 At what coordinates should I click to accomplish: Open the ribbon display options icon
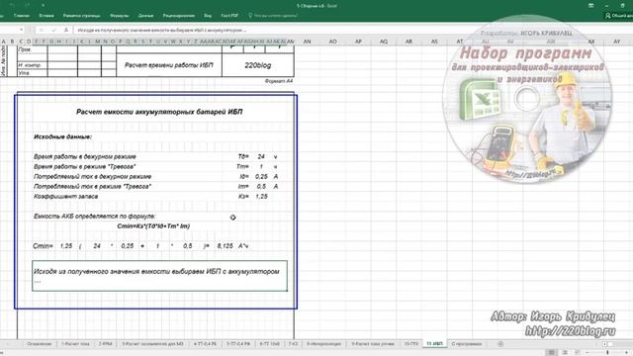(591, 6)
